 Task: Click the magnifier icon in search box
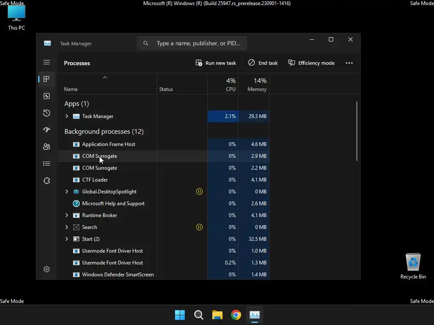click(146, 43)
